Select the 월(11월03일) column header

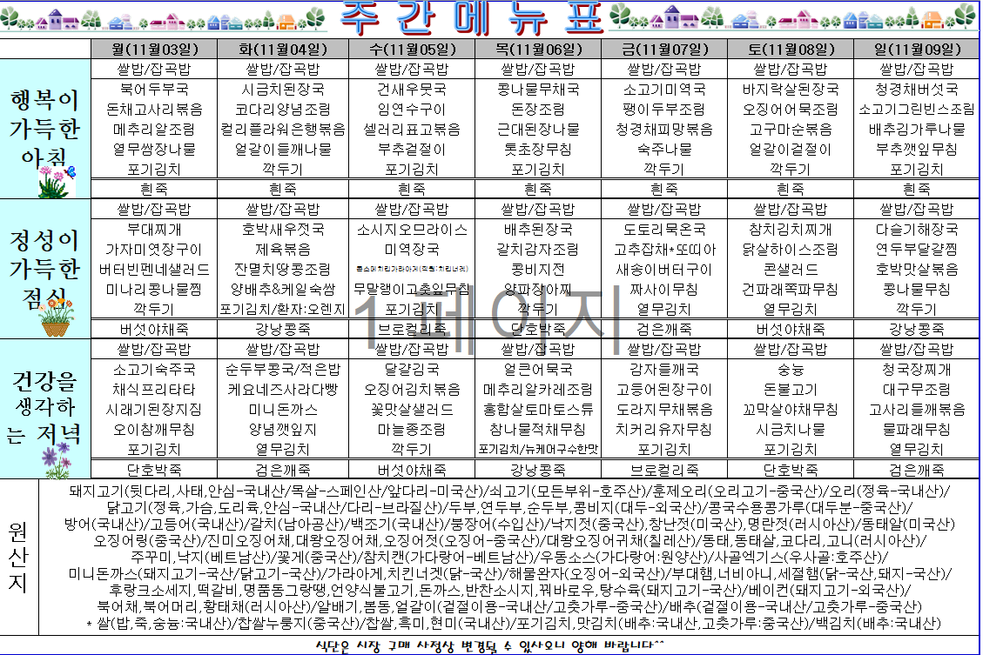tap(153, 47)
